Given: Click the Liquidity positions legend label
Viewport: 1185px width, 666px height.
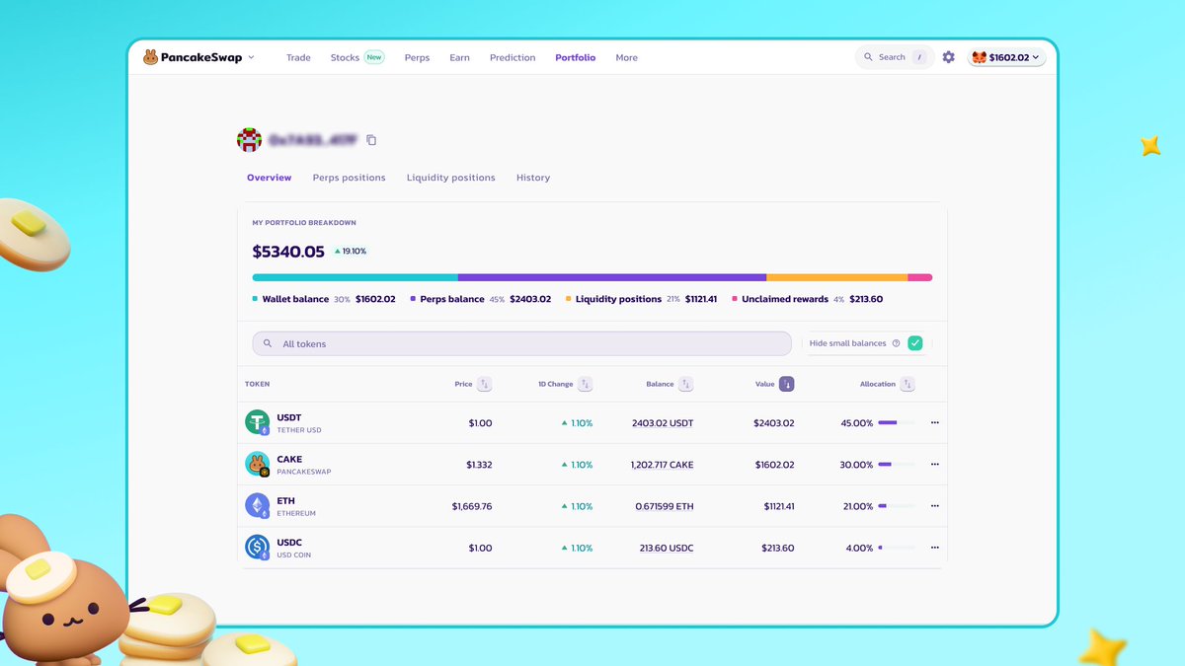Looking at the screenshot, I should 618,299.
